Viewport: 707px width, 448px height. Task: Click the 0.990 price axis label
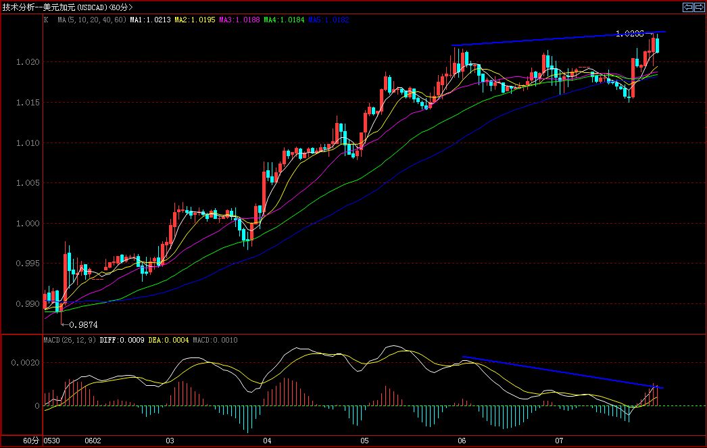tap(28, 304)
